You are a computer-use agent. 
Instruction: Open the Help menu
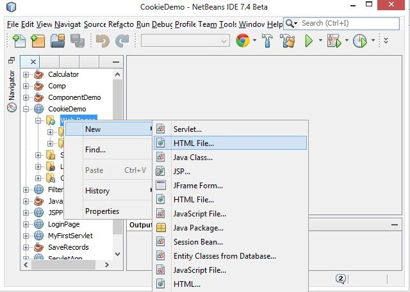(x=275, y=24)
